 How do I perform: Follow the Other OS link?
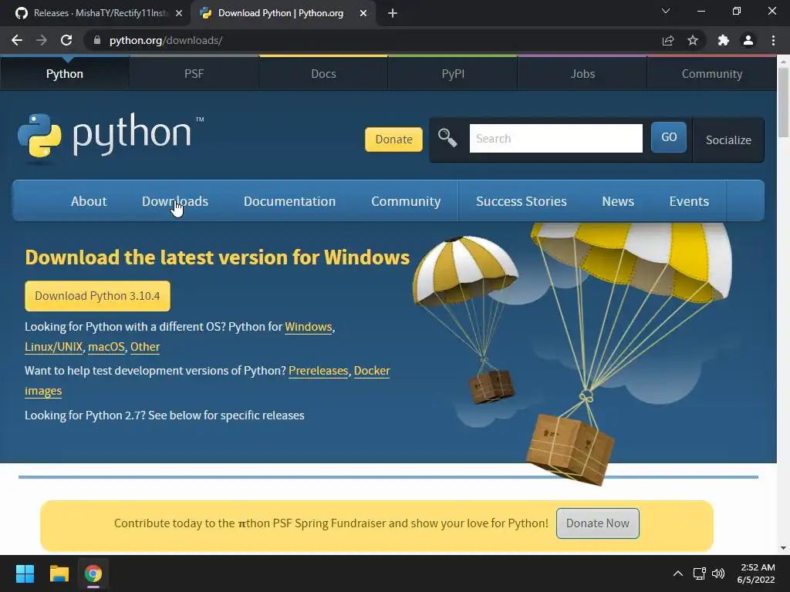click(x=145, y=347)
